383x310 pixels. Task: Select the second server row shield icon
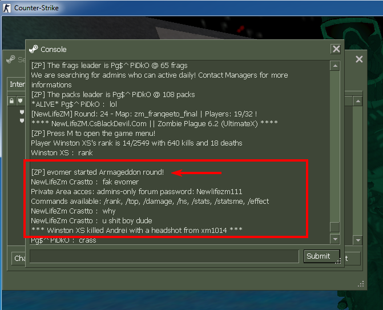coord(22,120)
